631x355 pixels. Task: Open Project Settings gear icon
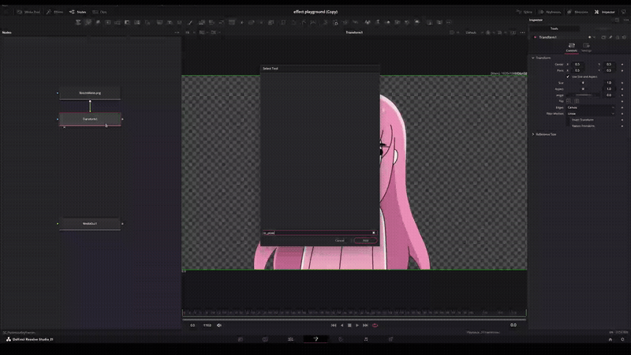point(622,339)
